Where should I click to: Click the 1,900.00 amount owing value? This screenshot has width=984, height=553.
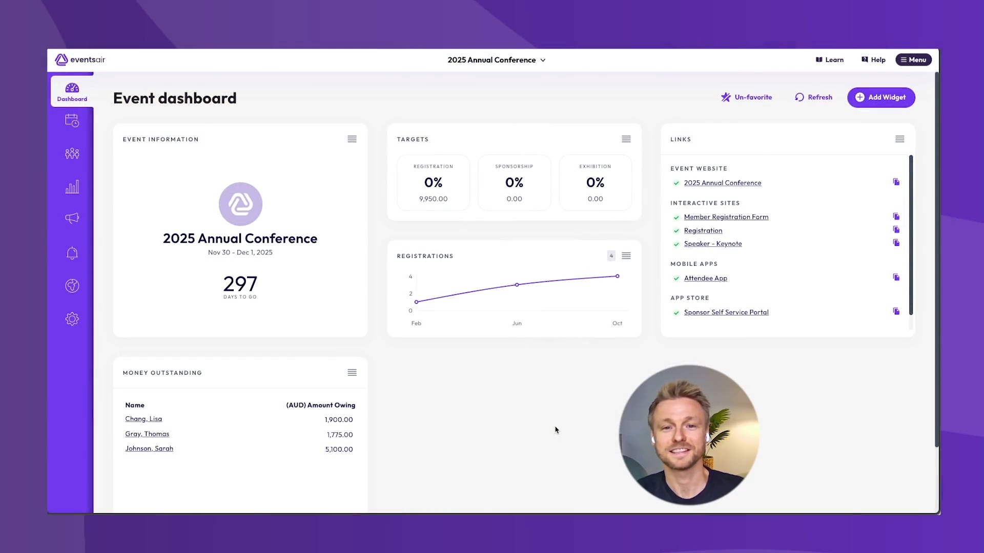click(339, 420)
